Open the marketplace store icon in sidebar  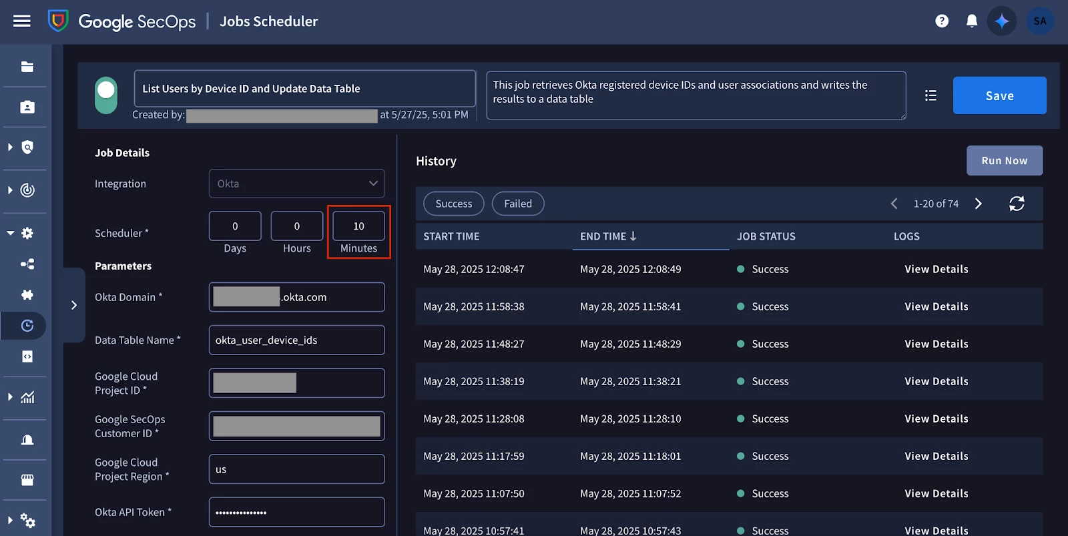coord(27,480)
